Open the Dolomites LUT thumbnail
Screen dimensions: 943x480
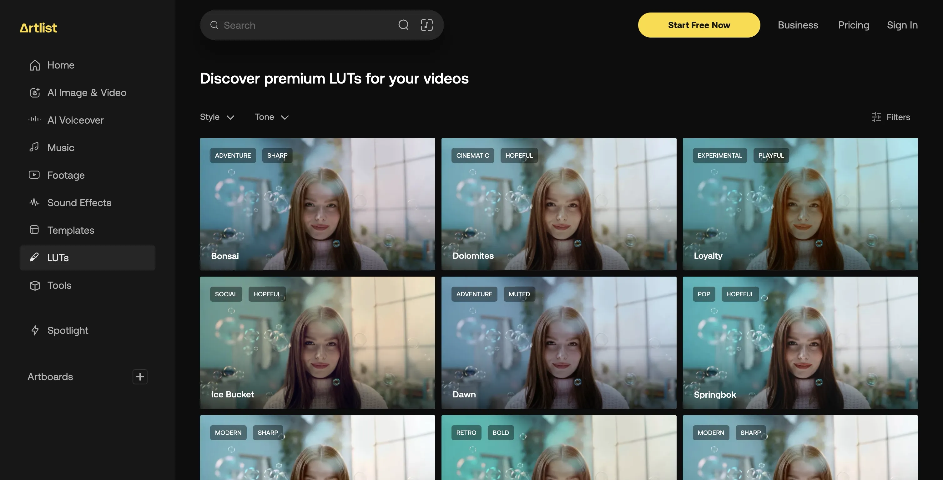coord(559,204)
